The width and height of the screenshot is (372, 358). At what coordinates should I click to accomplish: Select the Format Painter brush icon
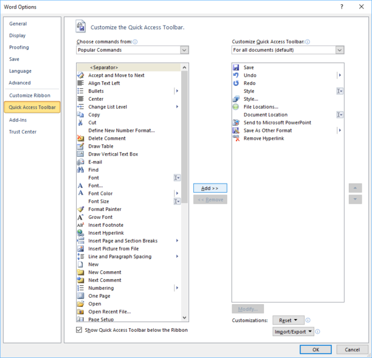[x=80, y=209]
